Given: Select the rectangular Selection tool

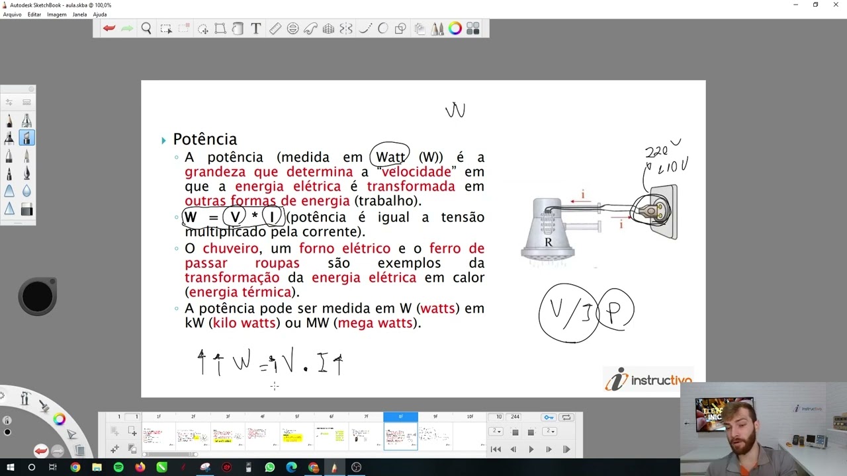Looking at the screenshot, I should [x=166, y=28].
